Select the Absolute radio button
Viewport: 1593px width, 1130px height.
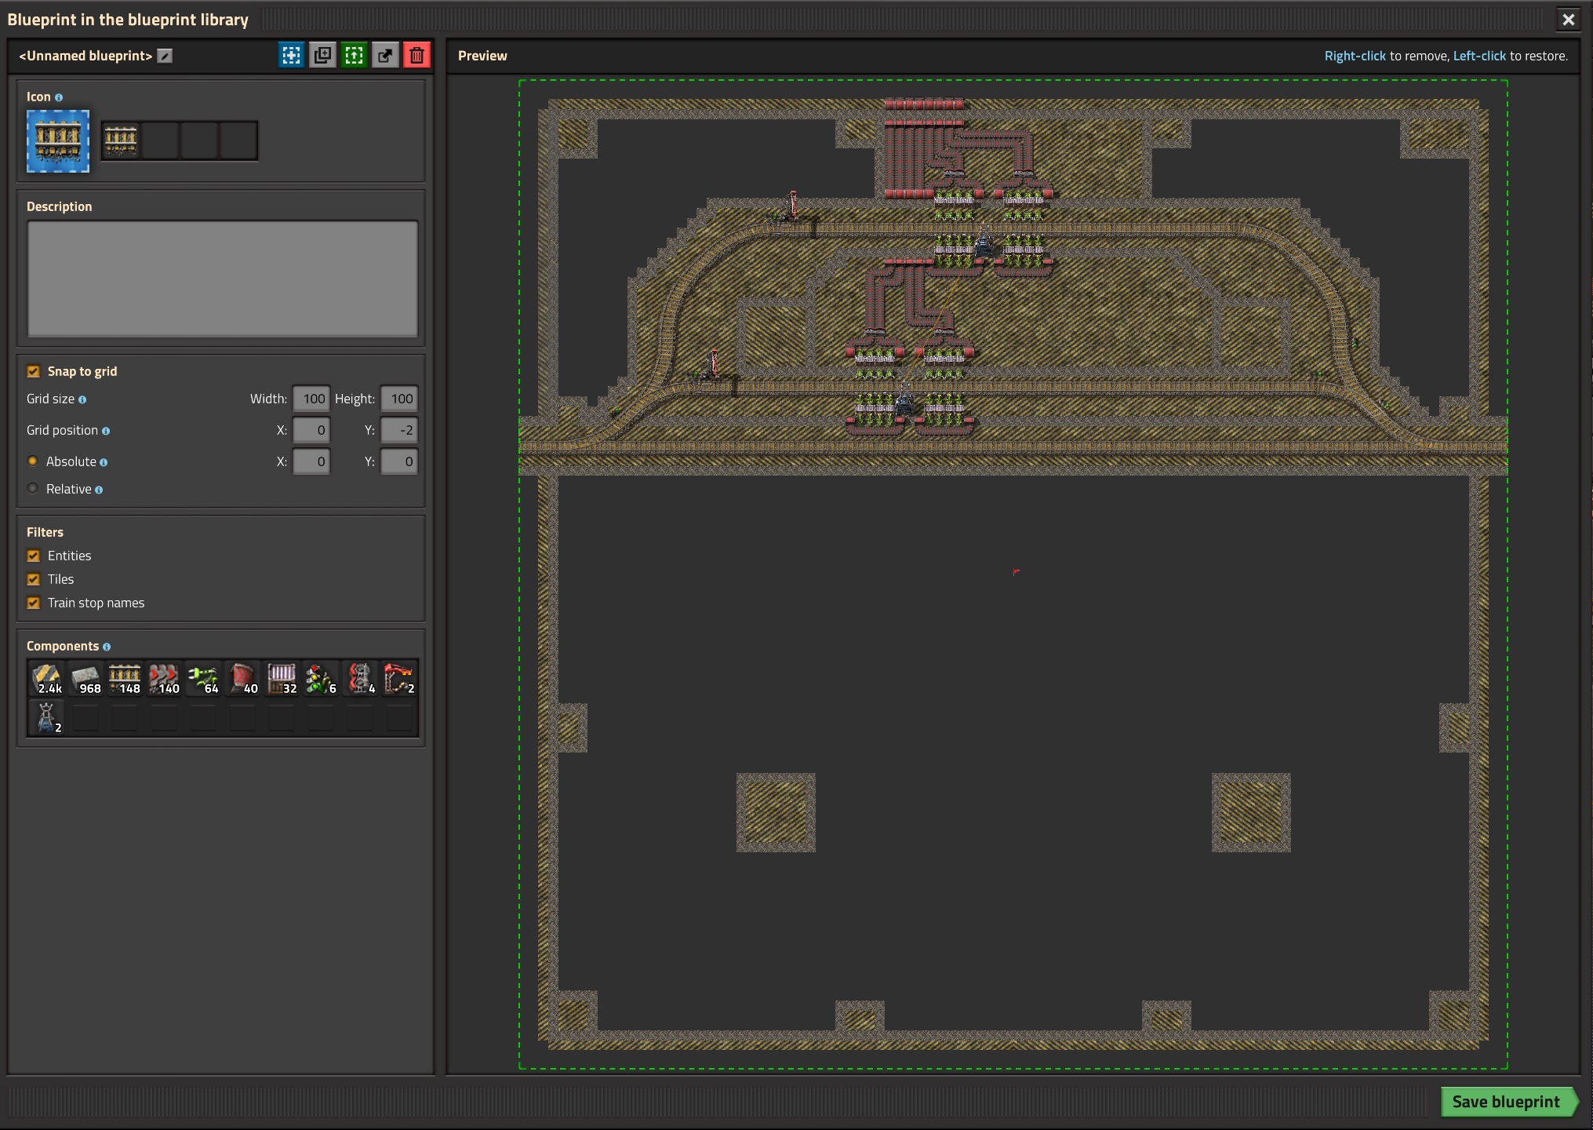click(33, 461)
